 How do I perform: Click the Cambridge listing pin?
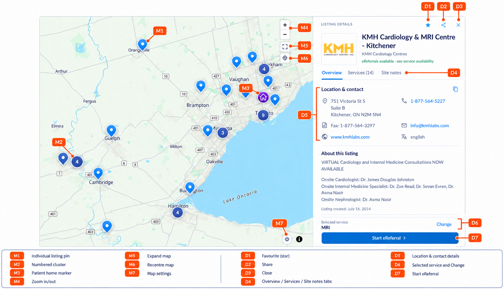click(x=98, y=173)
